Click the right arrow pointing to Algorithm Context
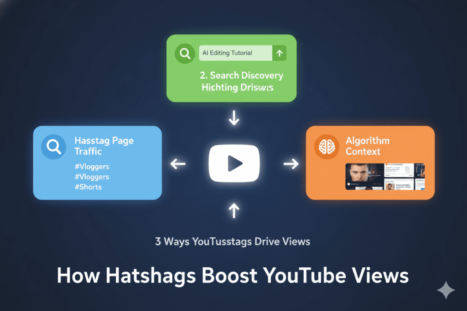 (291, 163)
